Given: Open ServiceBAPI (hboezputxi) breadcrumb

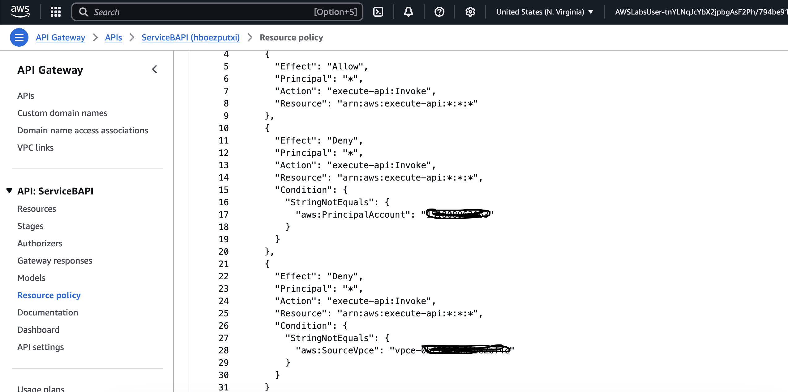Looking at the screenshot, I should (x=191, y=37).
